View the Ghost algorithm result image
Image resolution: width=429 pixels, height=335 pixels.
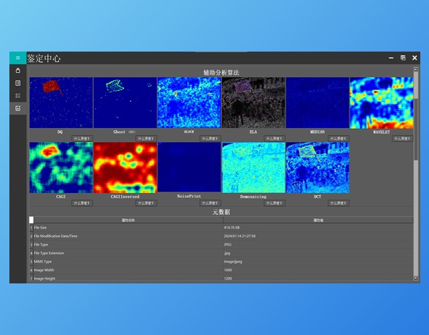[x=125, y=103]
